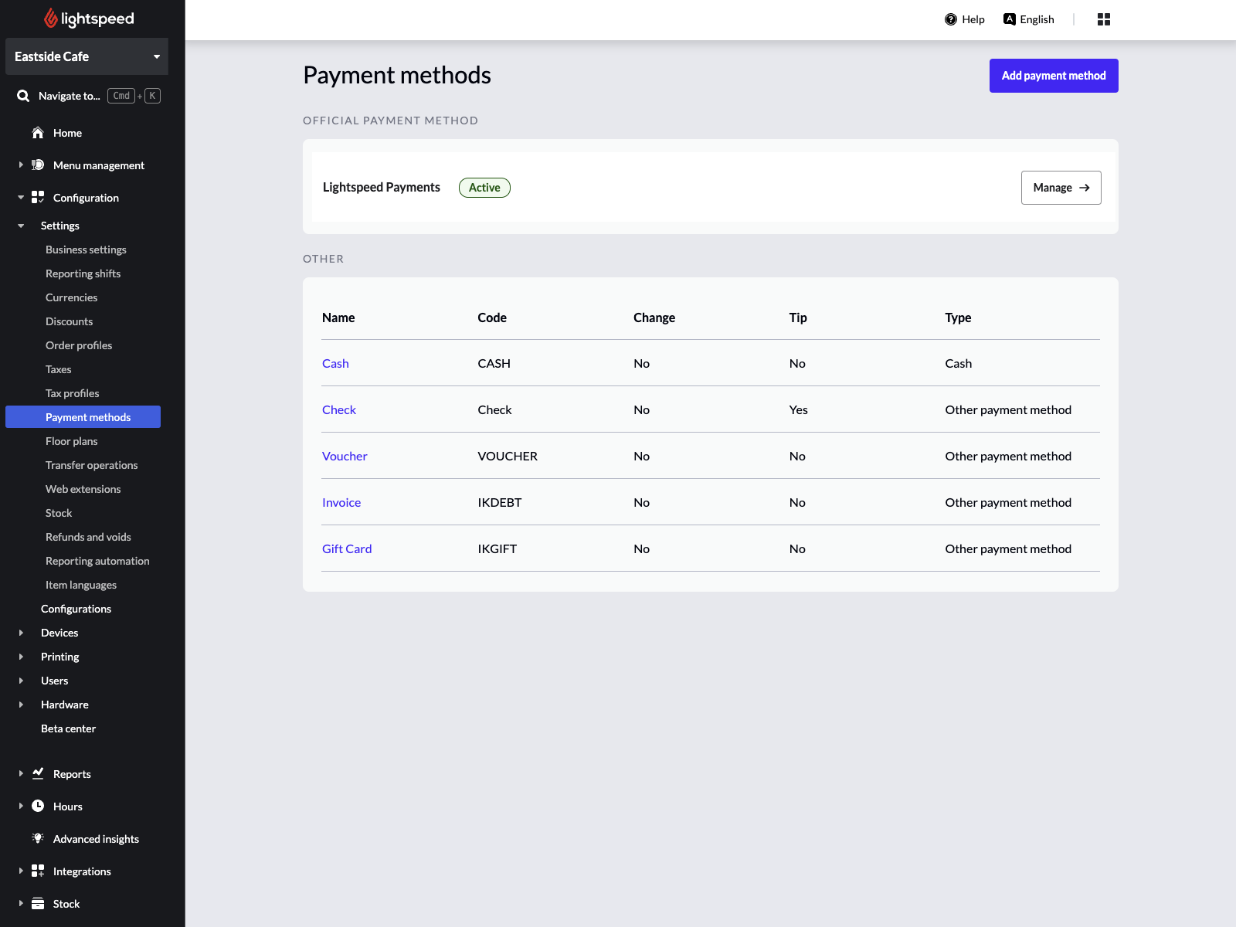Click the Navigate to search field

[x=70, y=96]
